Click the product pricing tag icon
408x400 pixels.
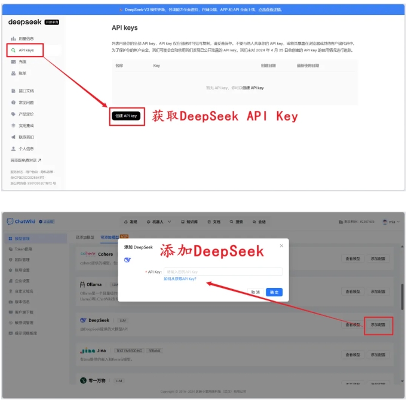[13, 114]
